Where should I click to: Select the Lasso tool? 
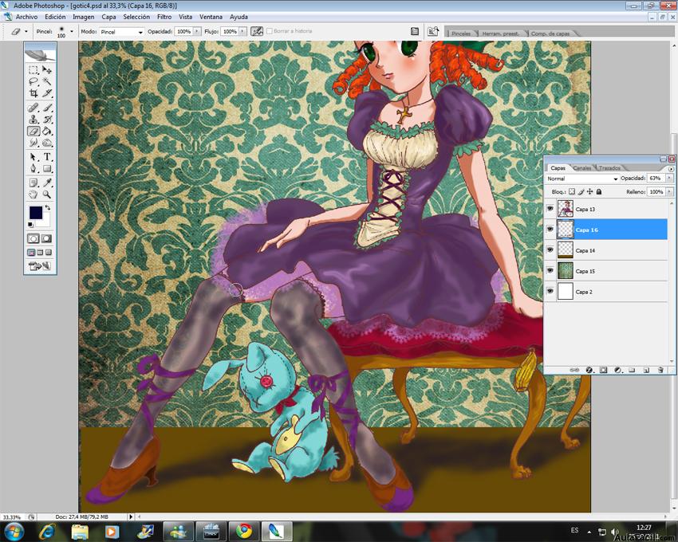click(34, 81)
